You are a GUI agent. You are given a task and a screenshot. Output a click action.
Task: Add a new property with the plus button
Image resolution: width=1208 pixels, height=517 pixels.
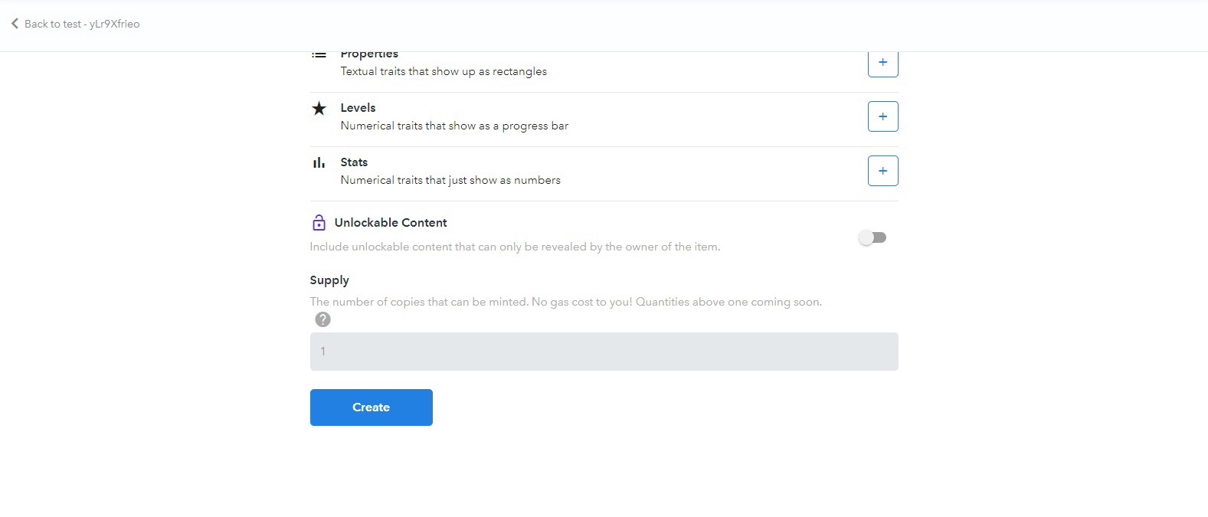click(882, 64)
